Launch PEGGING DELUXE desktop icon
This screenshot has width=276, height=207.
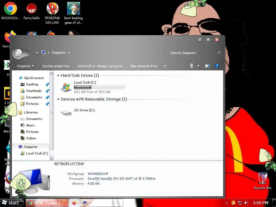click(52, 13)
